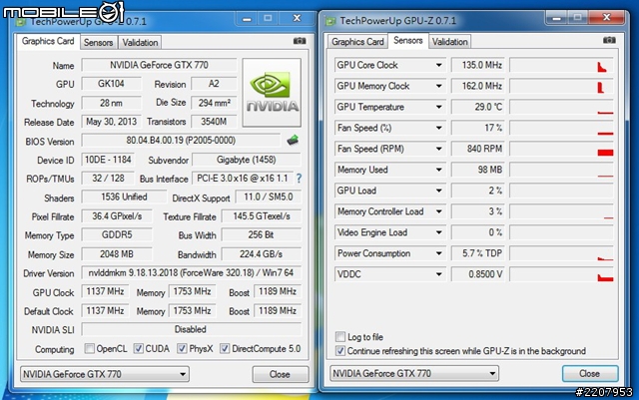The image size is (639, 400).
Task: Click the 2048 MB Memory Size value
Action: point(117,254)
